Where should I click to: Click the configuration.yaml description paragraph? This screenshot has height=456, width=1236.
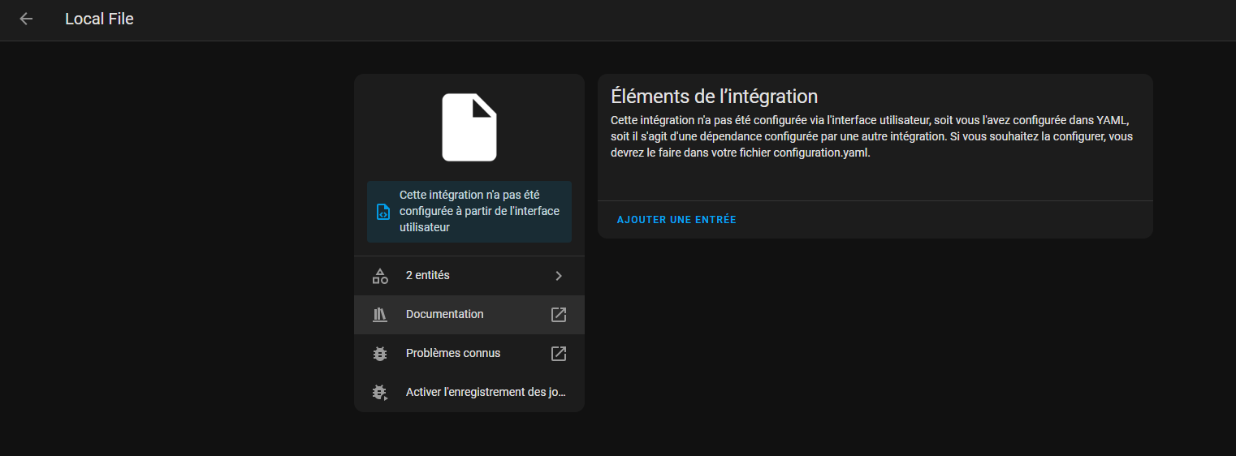871,136
